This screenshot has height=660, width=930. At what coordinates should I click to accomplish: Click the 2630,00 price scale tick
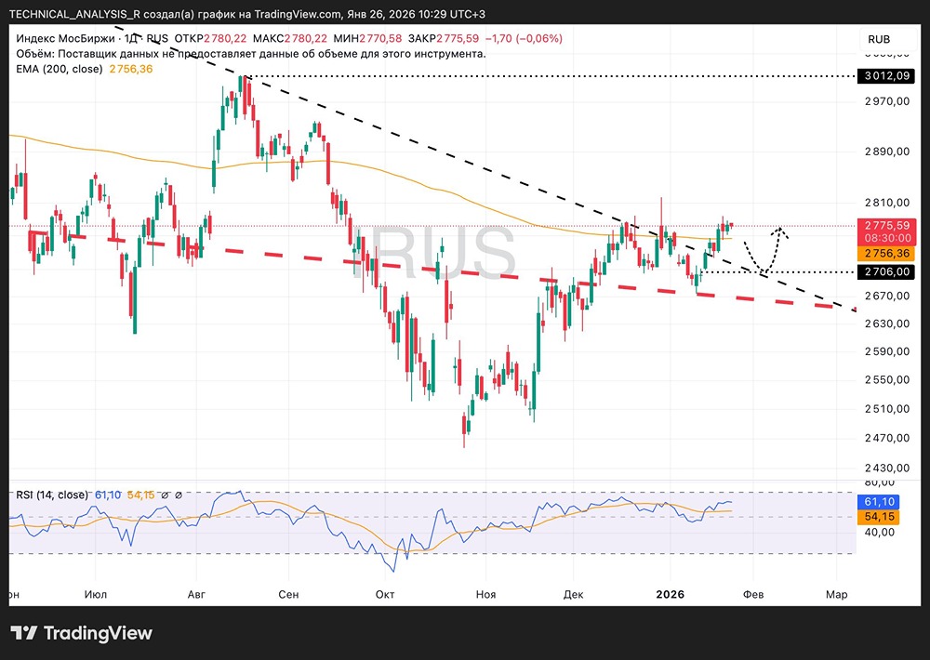(887, 323)
